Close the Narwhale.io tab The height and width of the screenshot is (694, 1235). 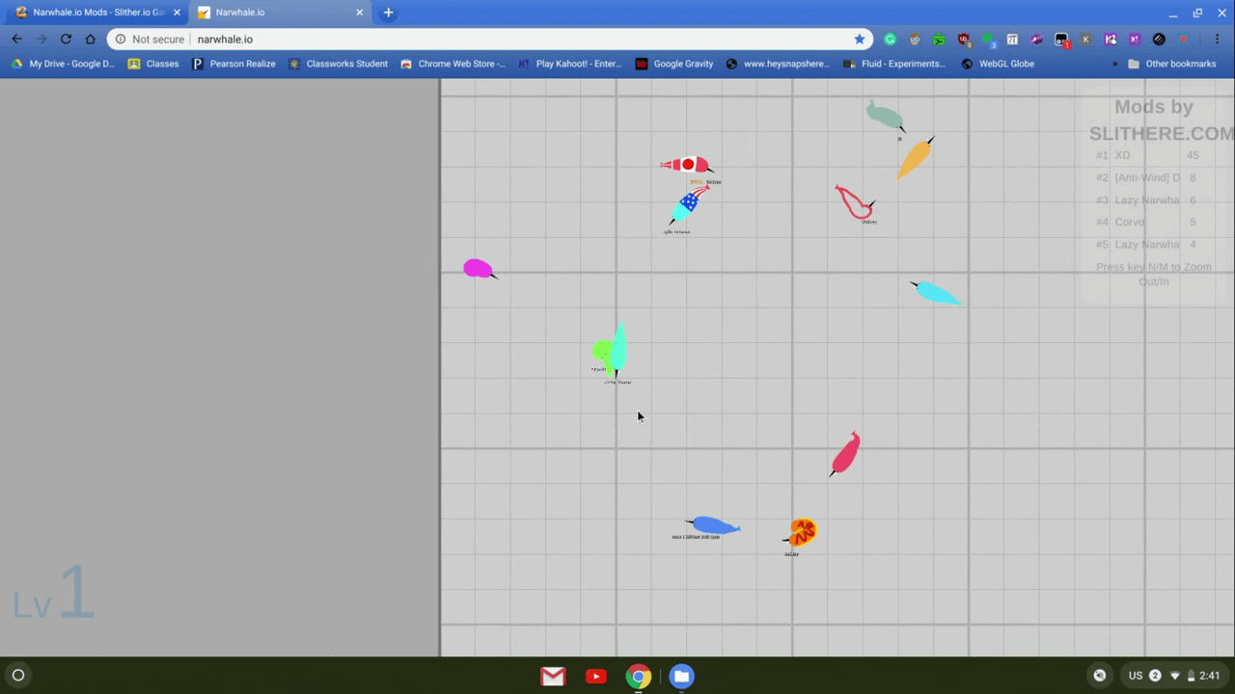(x=360, y=13)
